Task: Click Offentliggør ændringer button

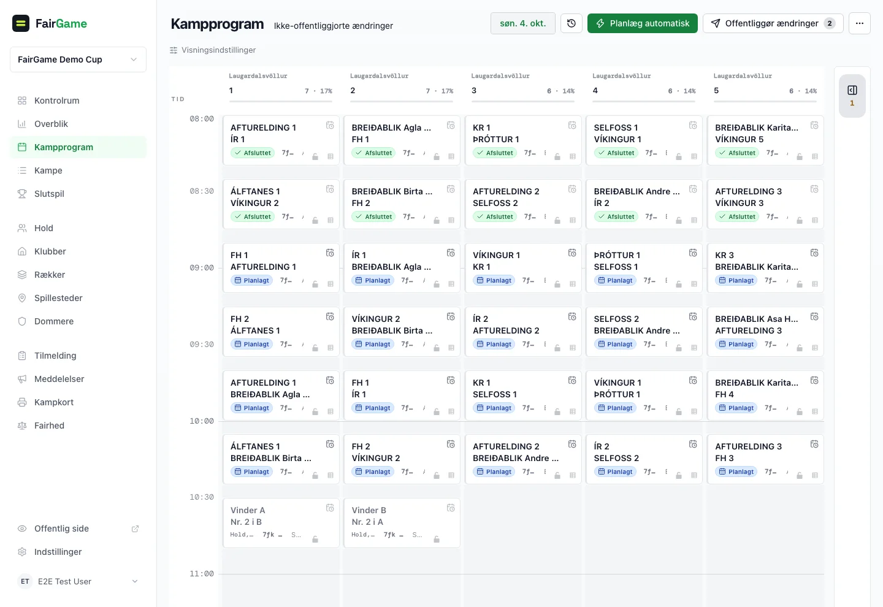Action: pos(773,23)
